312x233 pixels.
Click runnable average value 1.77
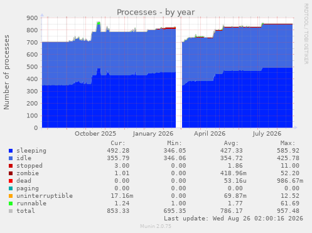click(x=235, y=203)
